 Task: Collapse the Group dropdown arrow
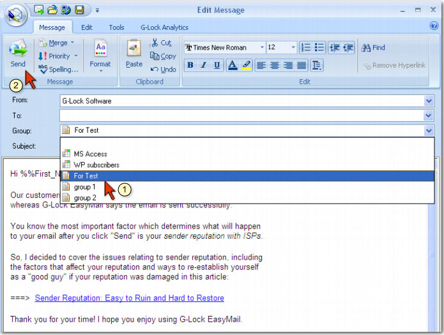click(x=429, y=131)
